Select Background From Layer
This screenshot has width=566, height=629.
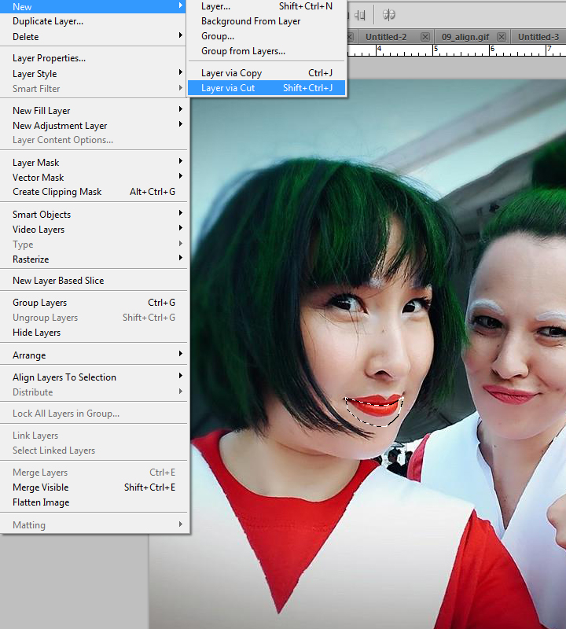[x=266, y=21]
